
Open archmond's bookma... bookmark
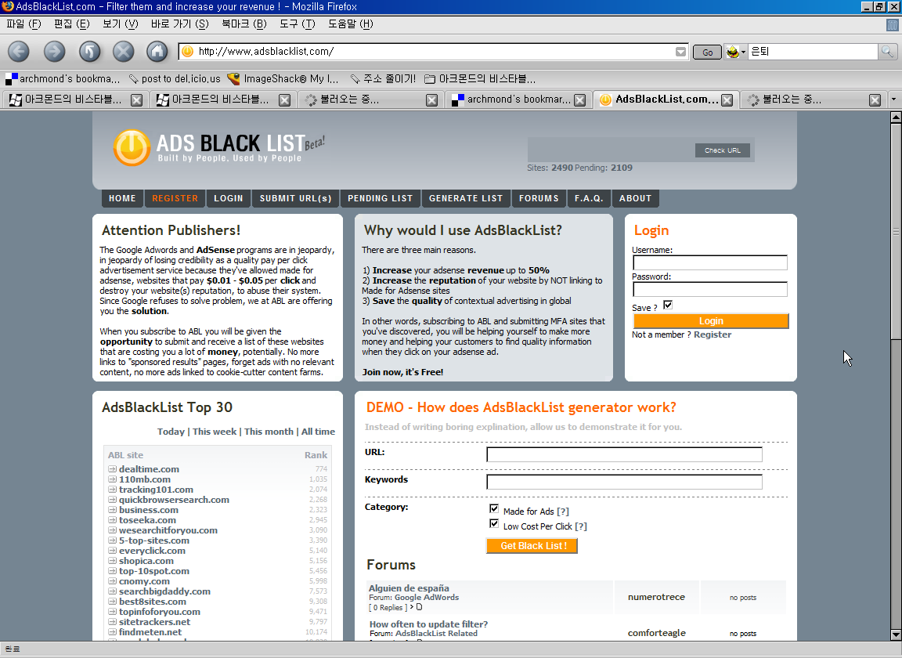[63, 79]
